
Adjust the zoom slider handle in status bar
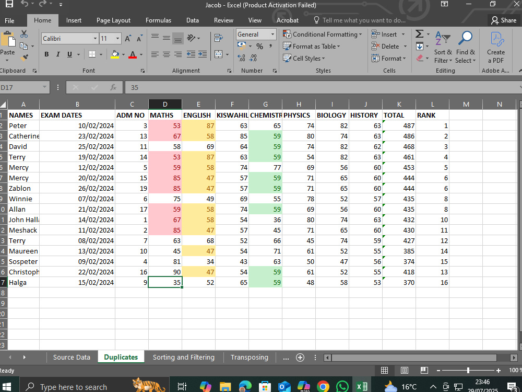tap(468, 371)
